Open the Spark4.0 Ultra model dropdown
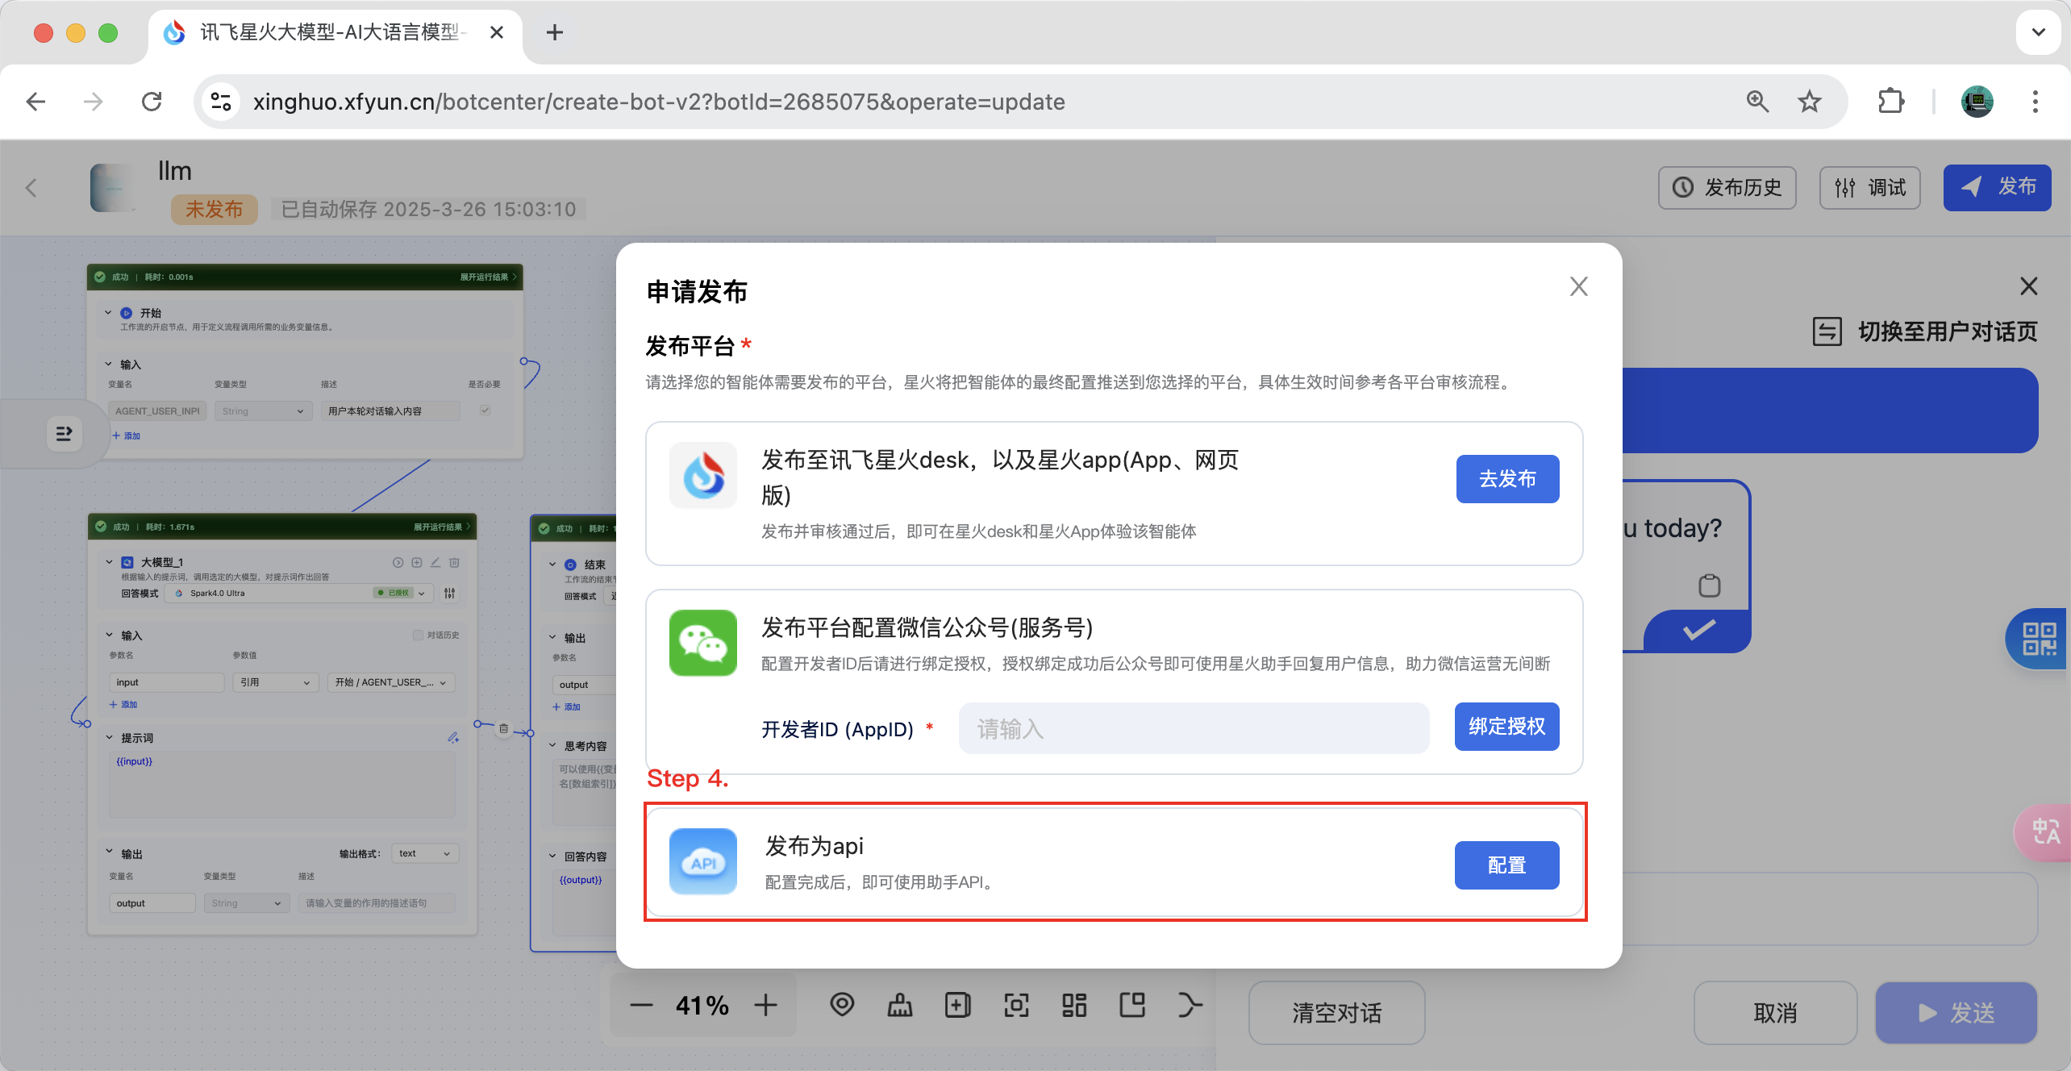This screenshot has height=1071, width=2071. pos(300,593)
